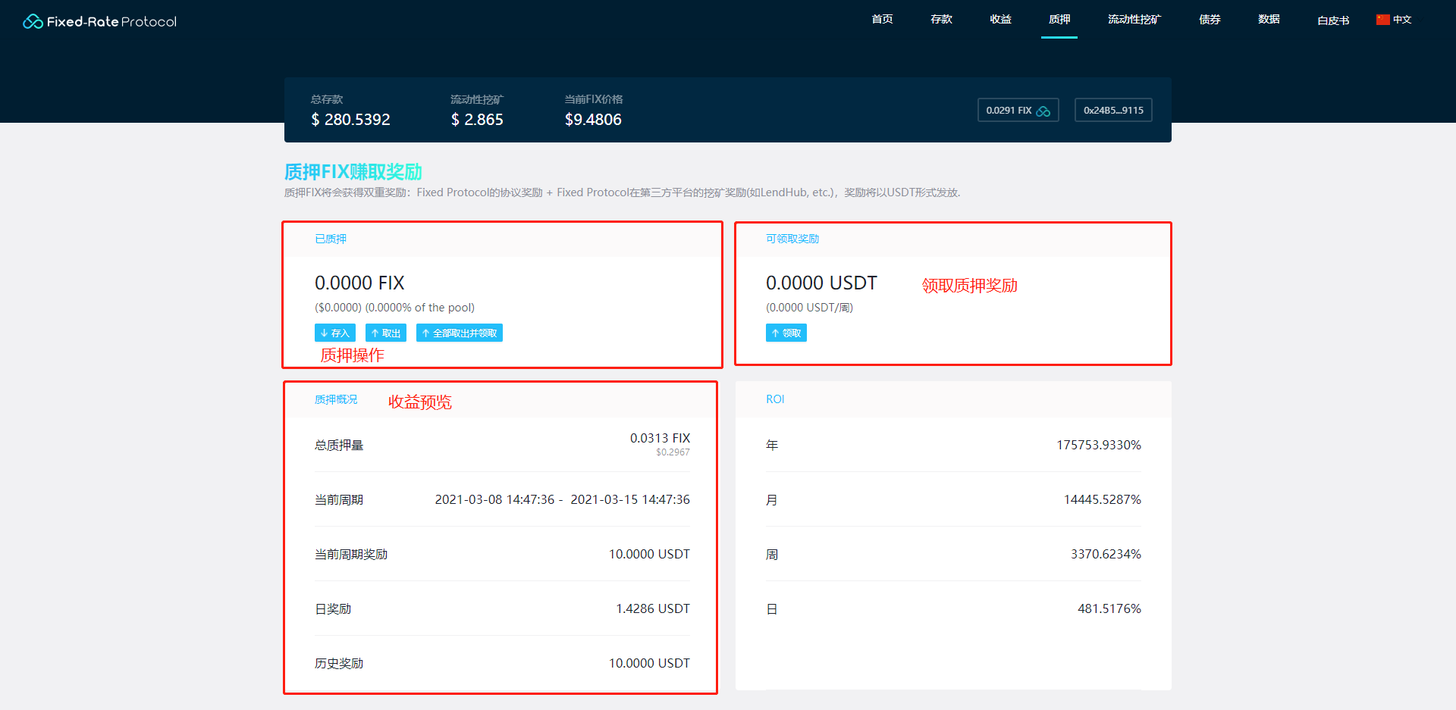1456x710 pixels.
Task: Open the 流动性挖矿 liquidity mining page
Action: (x=1134, y=20)
